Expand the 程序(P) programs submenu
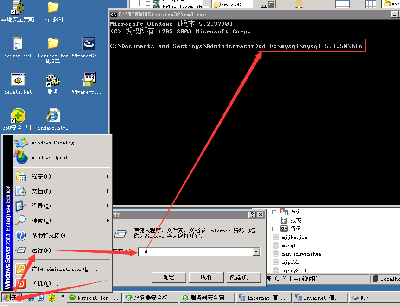This screenshot has height=306, width=400. (62, 176)
